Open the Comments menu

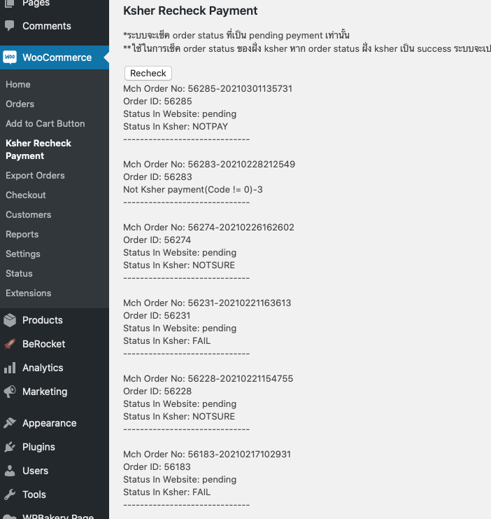(47, 26)
